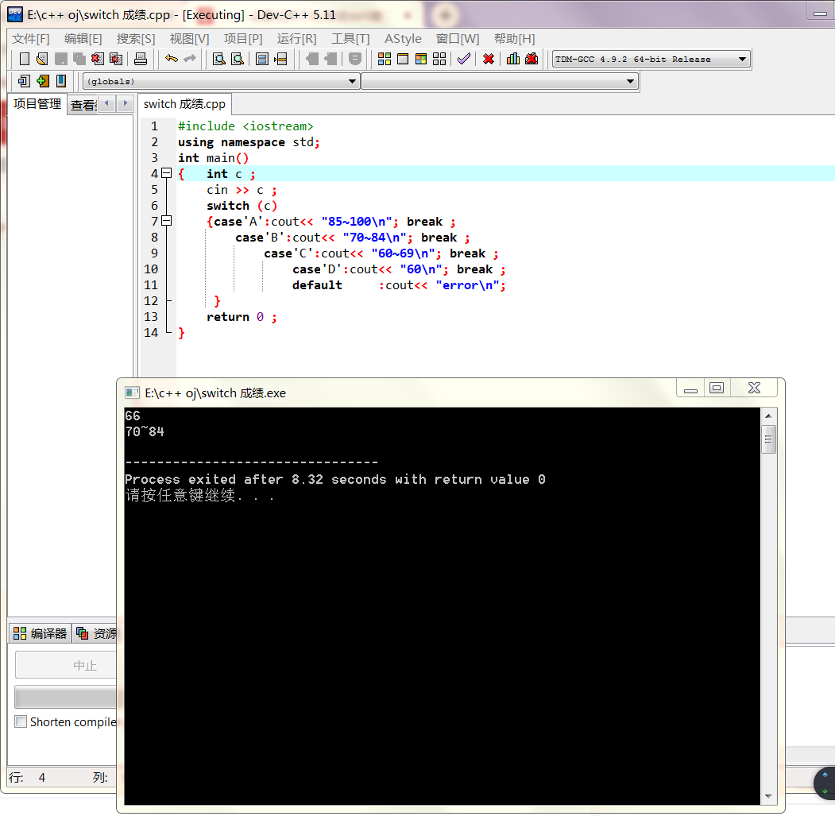Select the switch 成绩.cpp editor tab

pos(184,104)
